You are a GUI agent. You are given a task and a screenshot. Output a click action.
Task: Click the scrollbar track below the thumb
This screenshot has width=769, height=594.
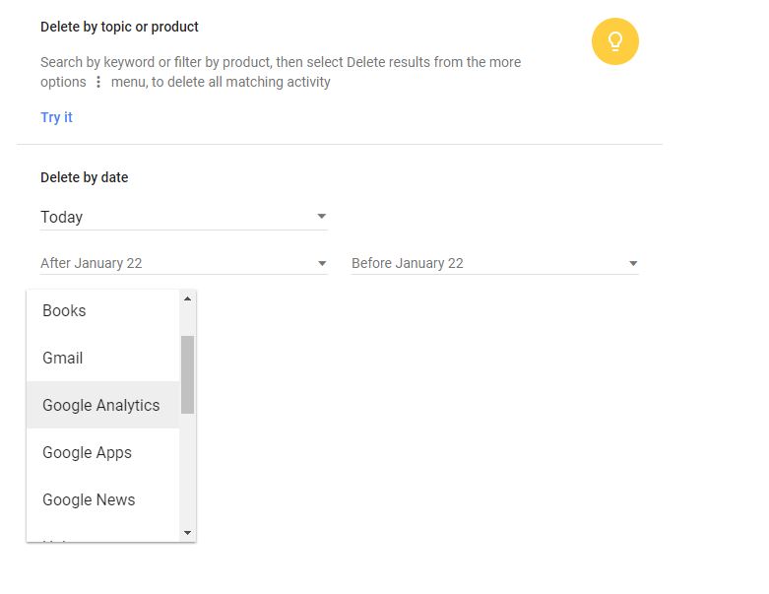click(188, 473)
